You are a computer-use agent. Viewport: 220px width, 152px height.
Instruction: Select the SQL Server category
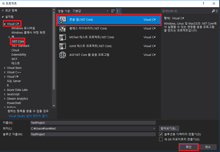[x=14, y=81]
